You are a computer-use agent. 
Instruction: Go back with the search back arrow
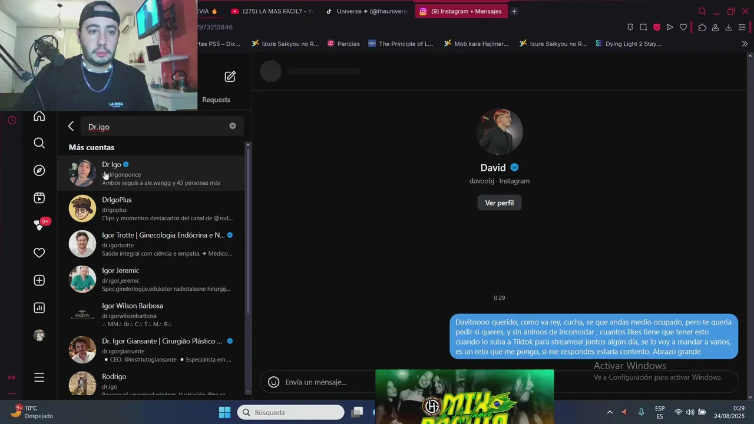pyautogui.click(x=71, y=126)
